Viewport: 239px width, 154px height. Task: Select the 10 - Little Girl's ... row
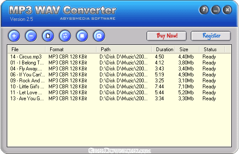click(119, 87)
